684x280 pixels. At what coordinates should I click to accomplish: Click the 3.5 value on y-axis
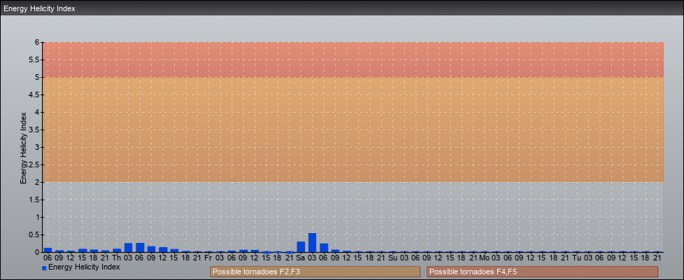click(x=34, y=129)
